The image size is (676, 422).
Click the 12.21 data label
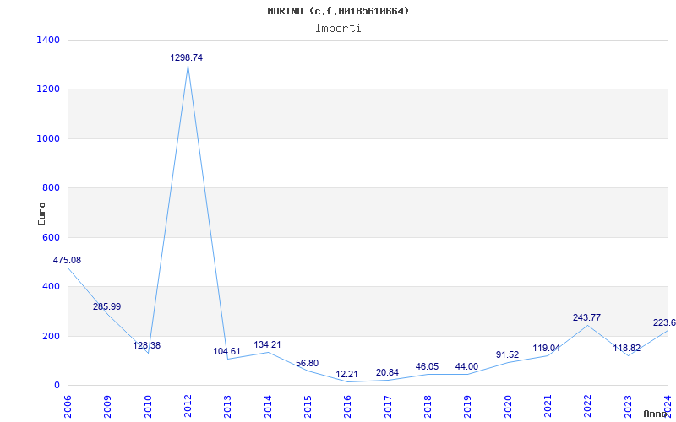point(346,374)
